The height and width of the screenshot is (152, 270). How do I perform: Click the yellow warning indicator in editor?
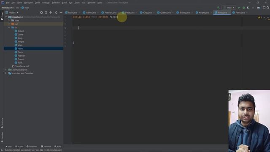(260, 17)
